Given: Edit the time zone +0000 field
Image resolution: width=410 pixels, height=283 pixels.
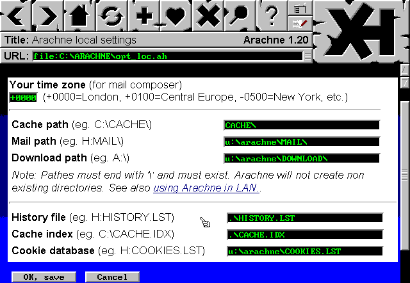Looking at the screenshot, I should tap(23, 97).
